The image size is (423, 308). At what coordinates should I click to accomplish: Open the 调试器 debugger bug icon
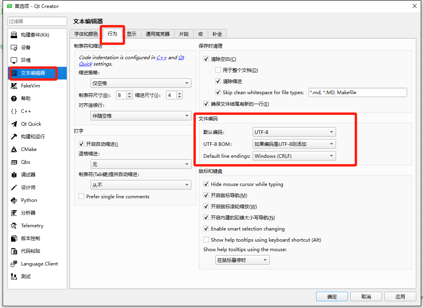14,175
